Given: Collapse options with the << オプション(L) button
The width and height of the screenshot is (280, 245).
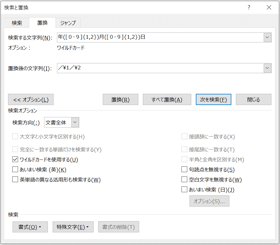Looking at the screenshot, I should click(30, 99).
